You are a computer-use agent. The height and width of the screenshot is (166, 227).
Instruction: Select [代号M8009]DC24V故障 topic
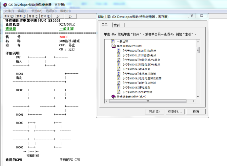137,92
